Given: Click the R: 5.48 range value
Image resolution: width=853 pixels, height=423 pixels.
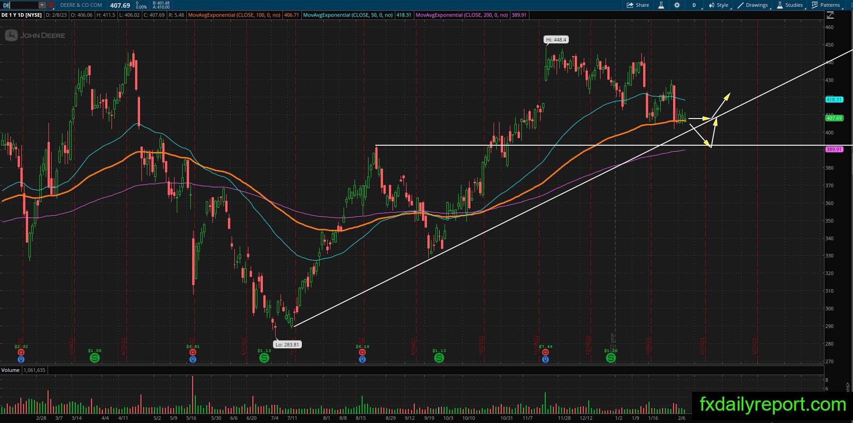Looking at the screenshot, I should pos(176,15).
